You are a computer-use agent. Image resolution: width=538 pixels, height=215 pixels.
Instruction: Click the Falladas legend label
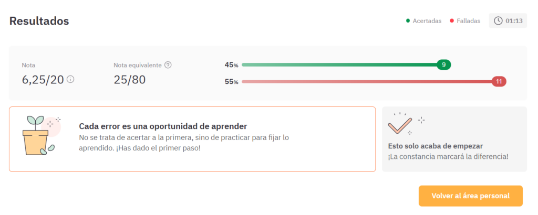tap(468, 21)
